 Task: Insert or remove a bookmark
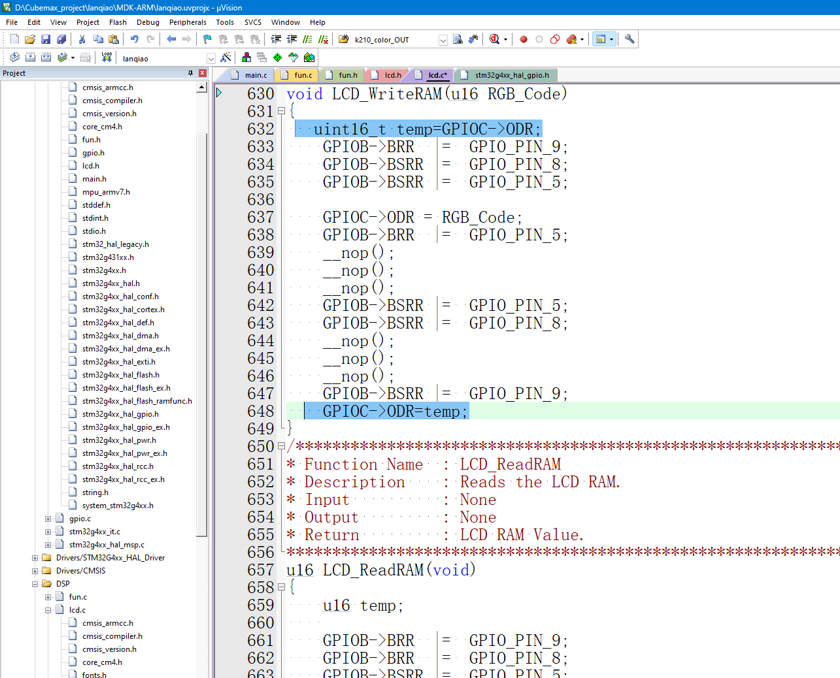click(208, 39)
